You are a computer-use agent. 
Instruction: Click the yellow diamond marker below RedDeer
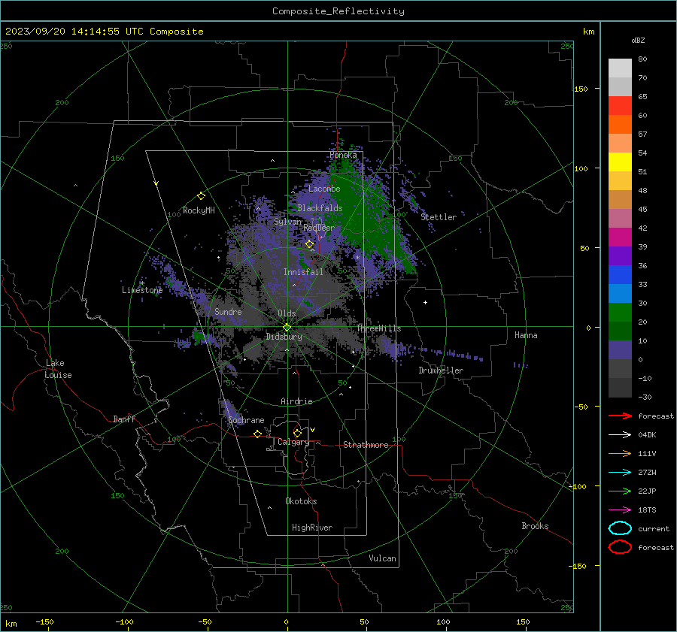point(309,244)
